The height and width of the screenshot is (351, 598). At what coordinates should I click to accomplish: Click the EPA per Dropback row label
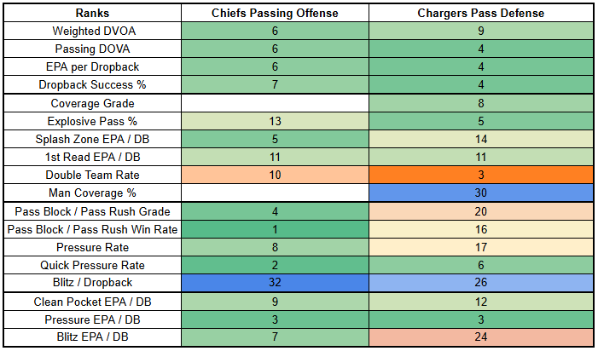pyautogui.click(x=92, y=66)
